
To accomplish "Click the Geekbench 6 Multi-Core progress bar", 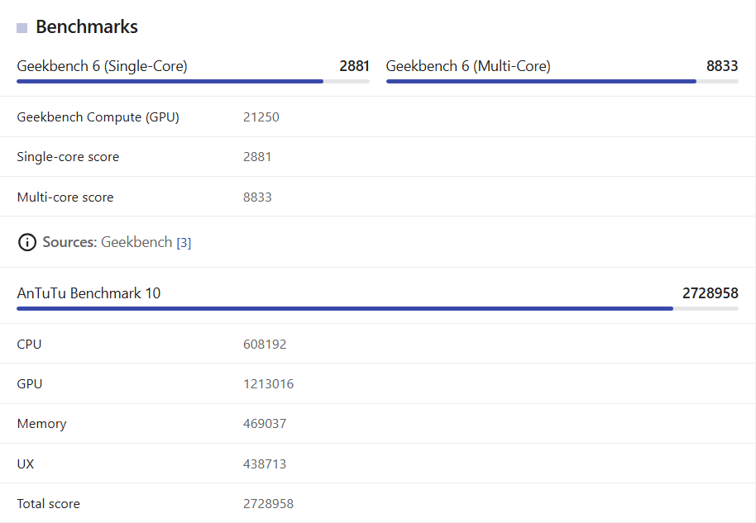I will (562, 82).
